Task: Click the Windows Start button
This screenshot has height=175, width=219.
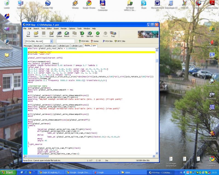Action: (x=8, y=173)
